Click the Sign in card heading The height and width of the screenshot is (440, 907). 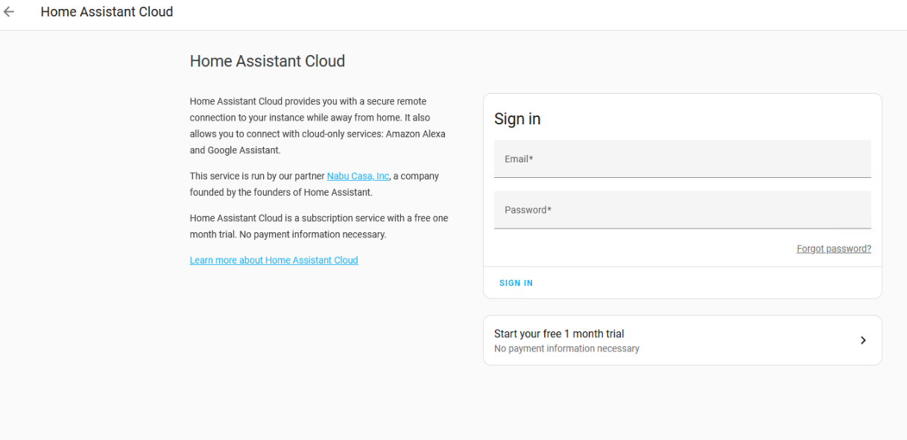click(x=517, y=119)
